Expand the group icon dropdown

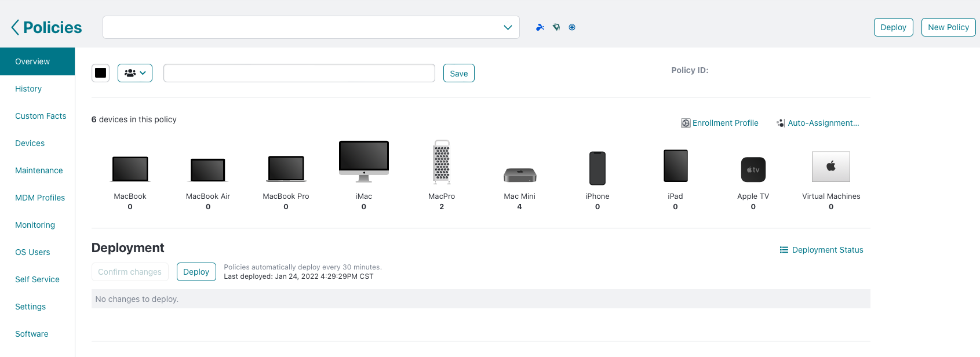[x=135, y=73]
